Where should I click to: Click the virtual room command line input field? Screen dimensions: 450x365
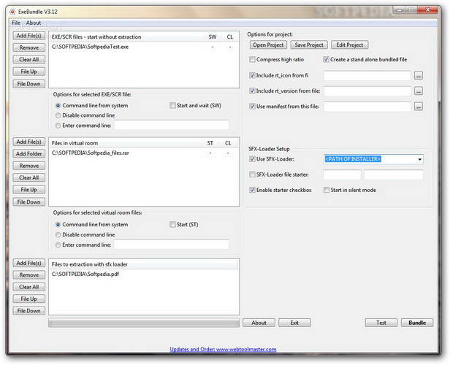tap(172, 245)
